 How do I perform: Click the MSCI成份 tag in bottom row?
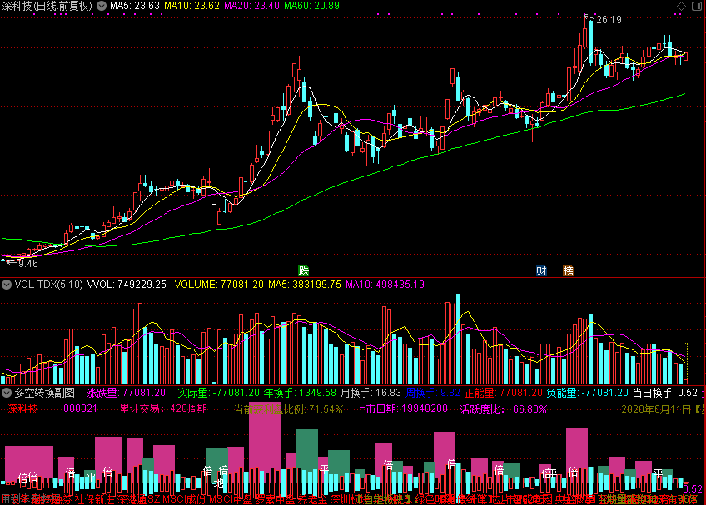[184, 499]
